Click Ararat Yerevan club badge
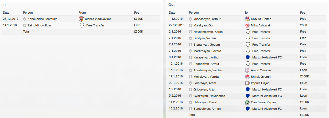 pyautogui.click(x=247, y=70)
